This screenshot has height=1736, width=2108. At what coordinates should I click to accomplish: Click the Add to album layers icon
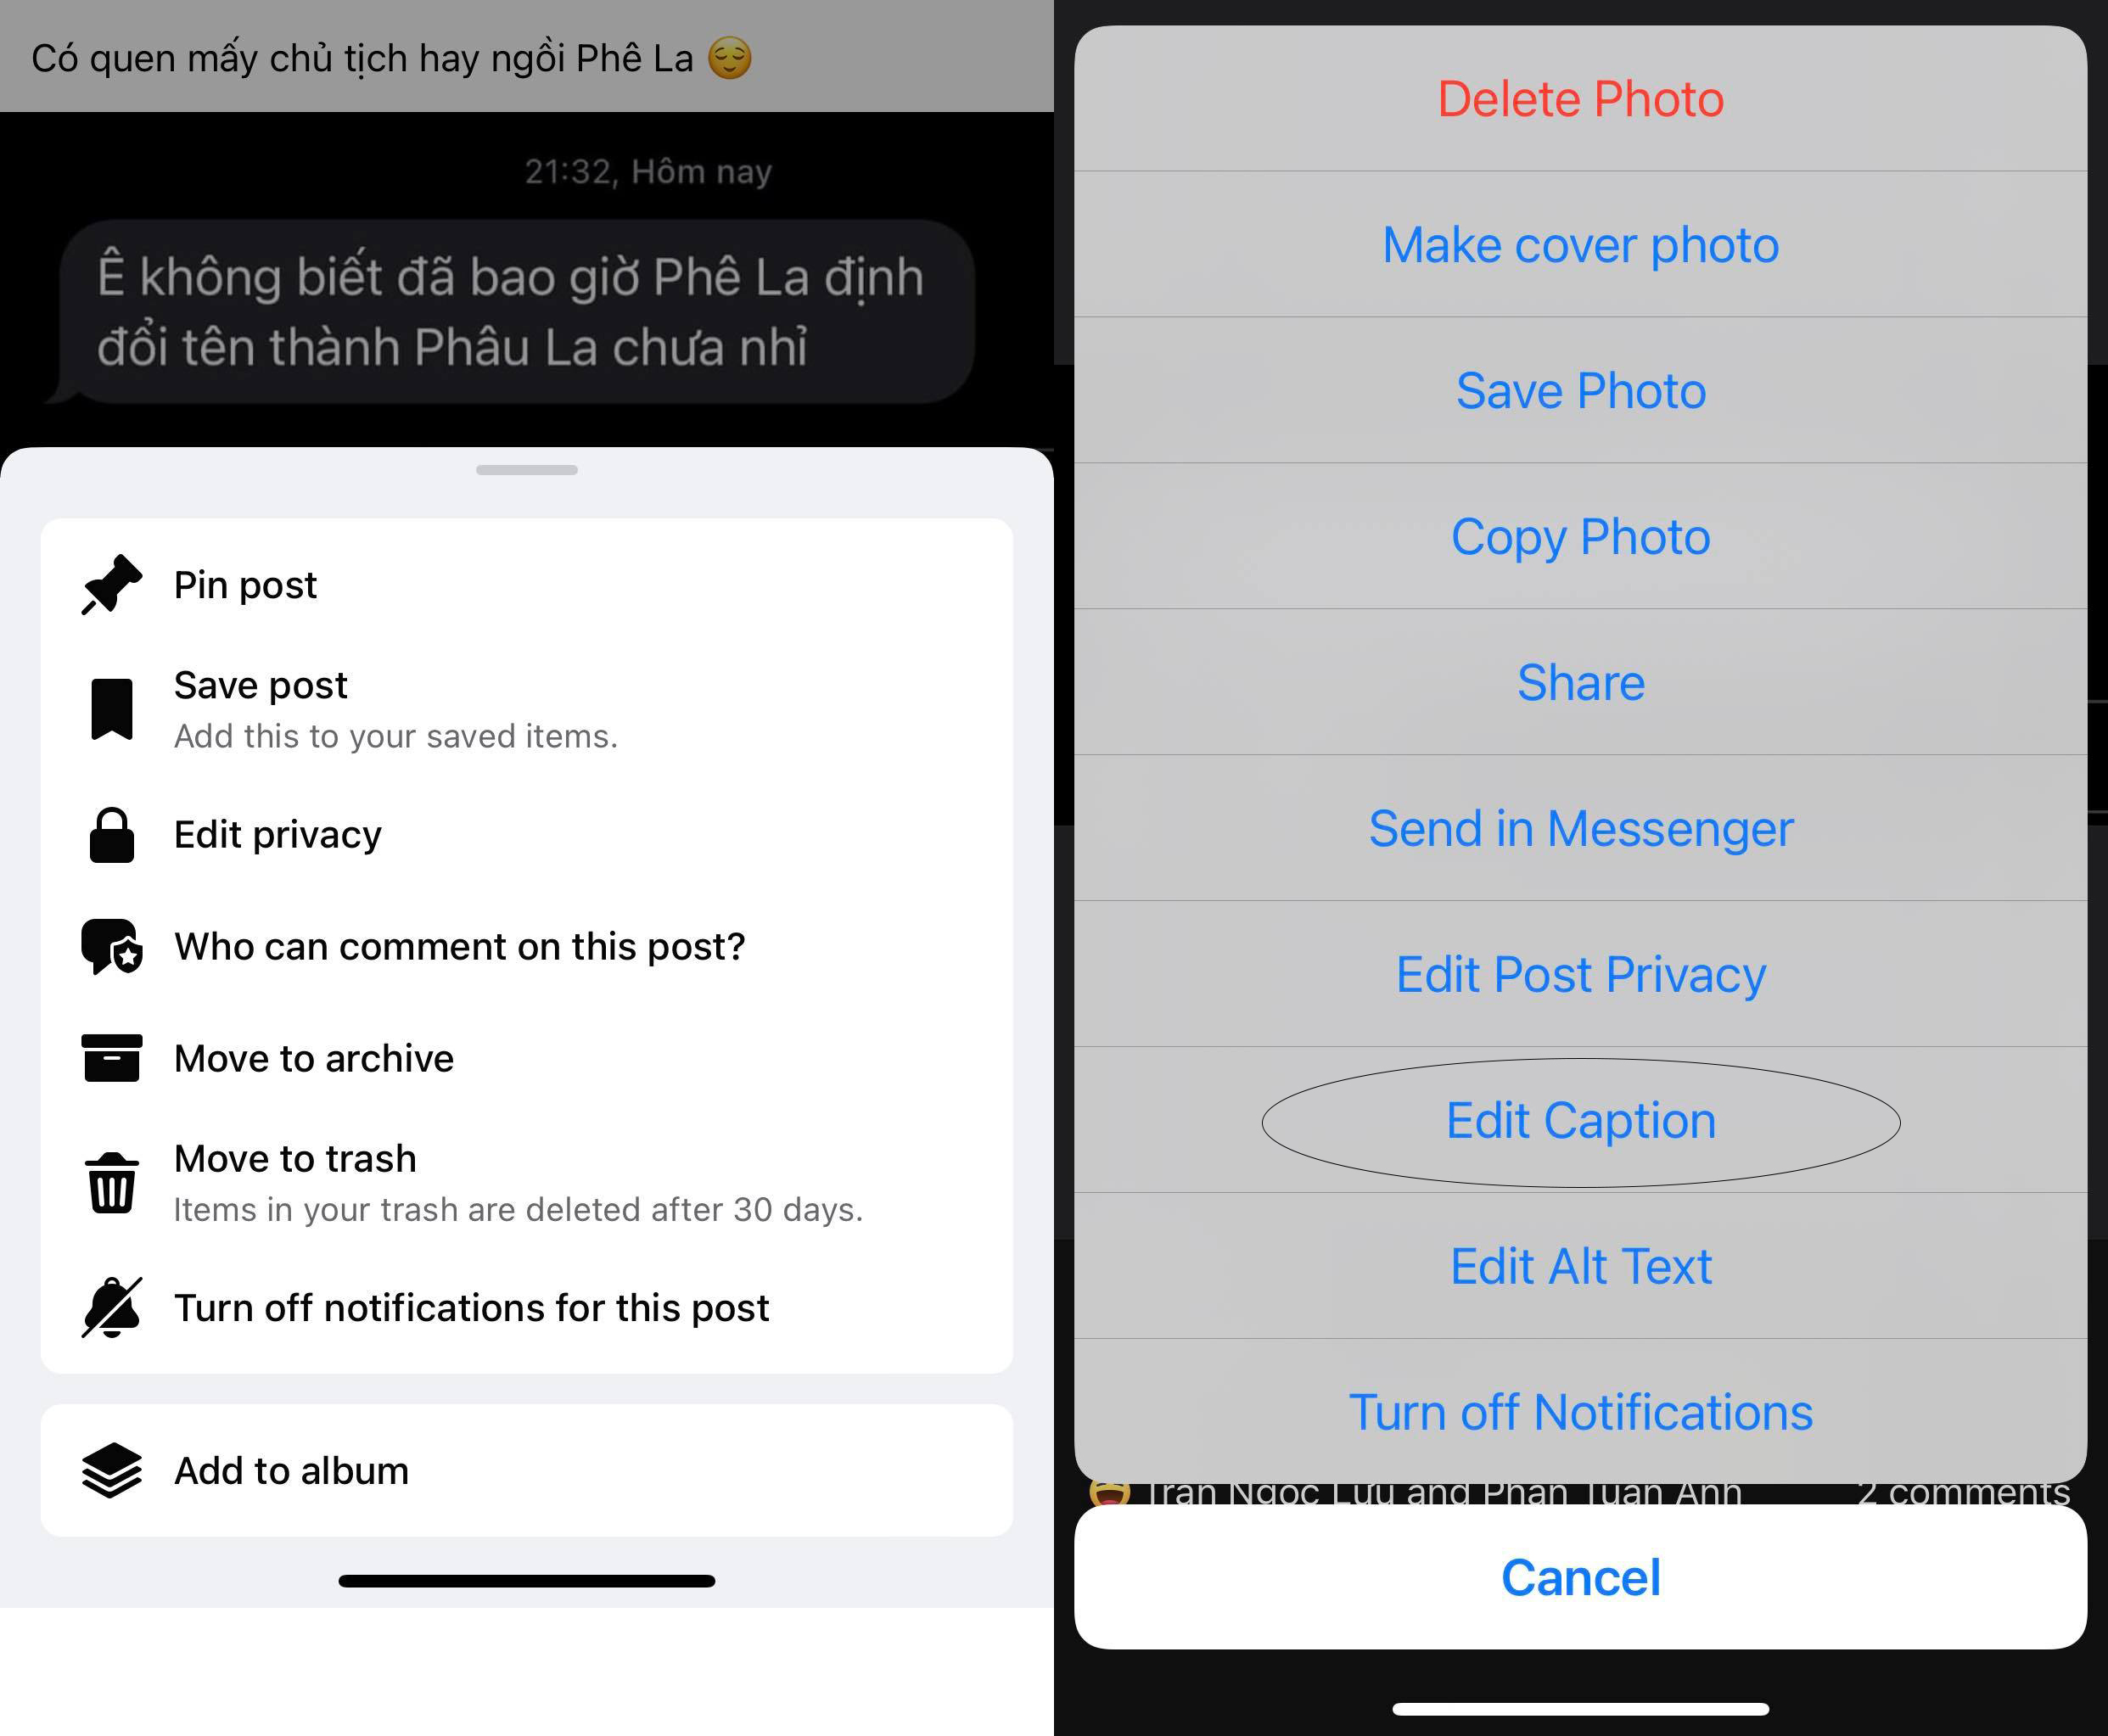pos(109,1468)
